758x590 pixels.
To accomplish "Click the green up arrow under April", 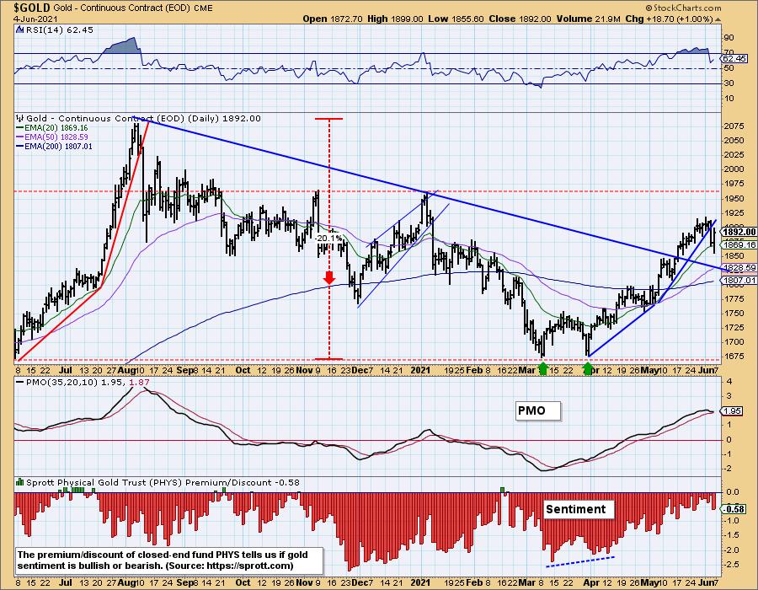I will click(588, 367).
